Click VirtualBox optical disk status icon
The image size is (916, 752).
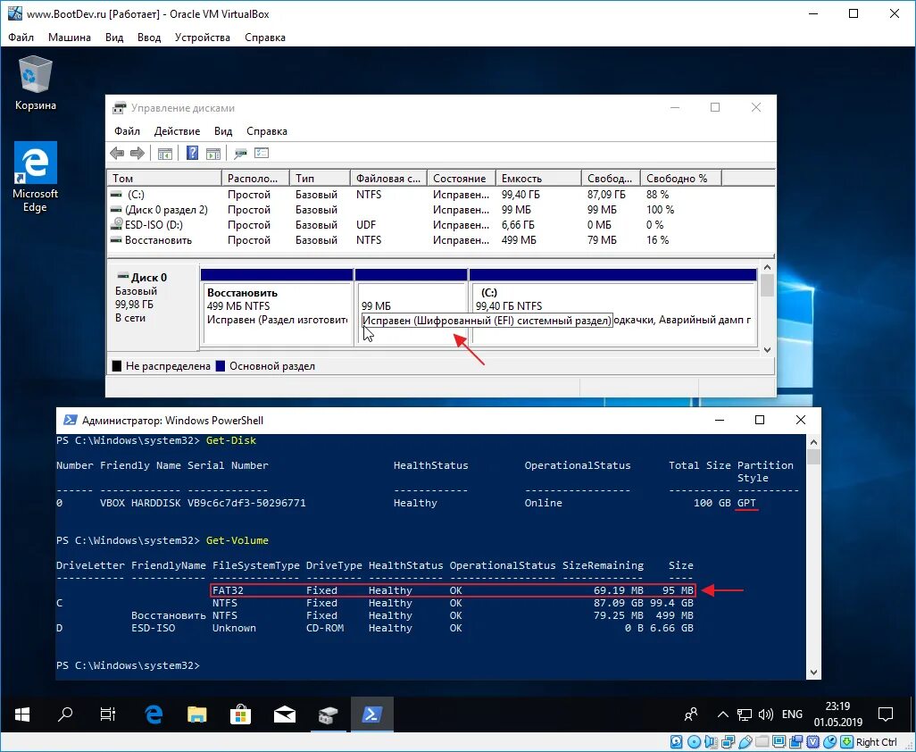point(694,742)
